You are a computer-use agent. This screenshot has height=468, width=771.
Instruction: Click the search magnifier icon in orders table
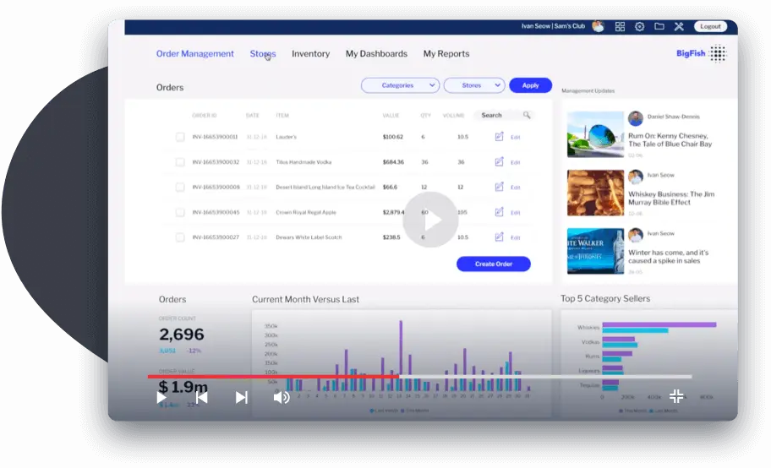pyautogui.click(x=527, y=115)
